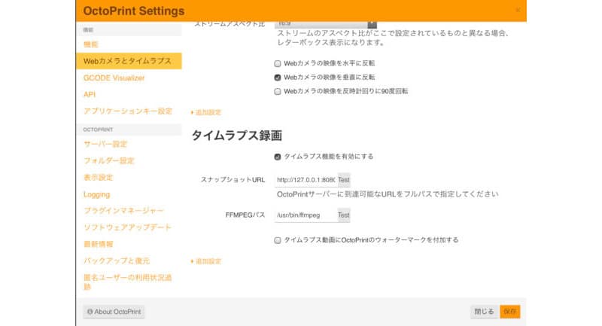
Task: Test the FFMPEG path
Action: (343, 215)
